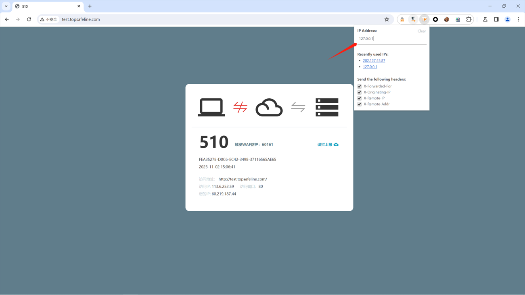This screenshot has width=525, height=295.
Task: Click Clear in the IP popup
Action: tap(421, 31)
